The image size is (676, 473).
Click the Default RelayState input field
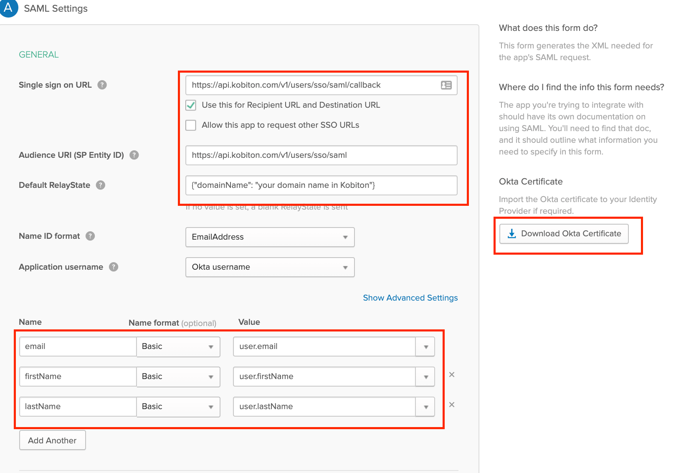pos(322,185)
